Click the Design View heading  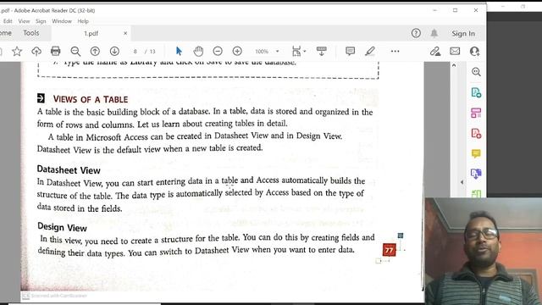click(x=62, y=227)
